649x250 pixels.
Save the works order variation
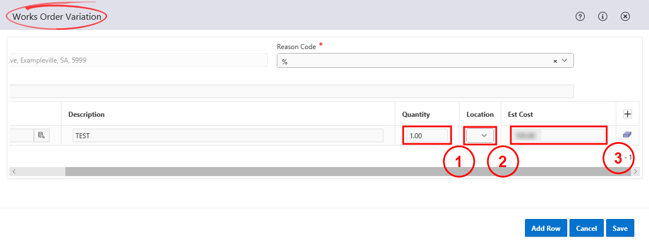pyautogui.click(x=620, y=228)
